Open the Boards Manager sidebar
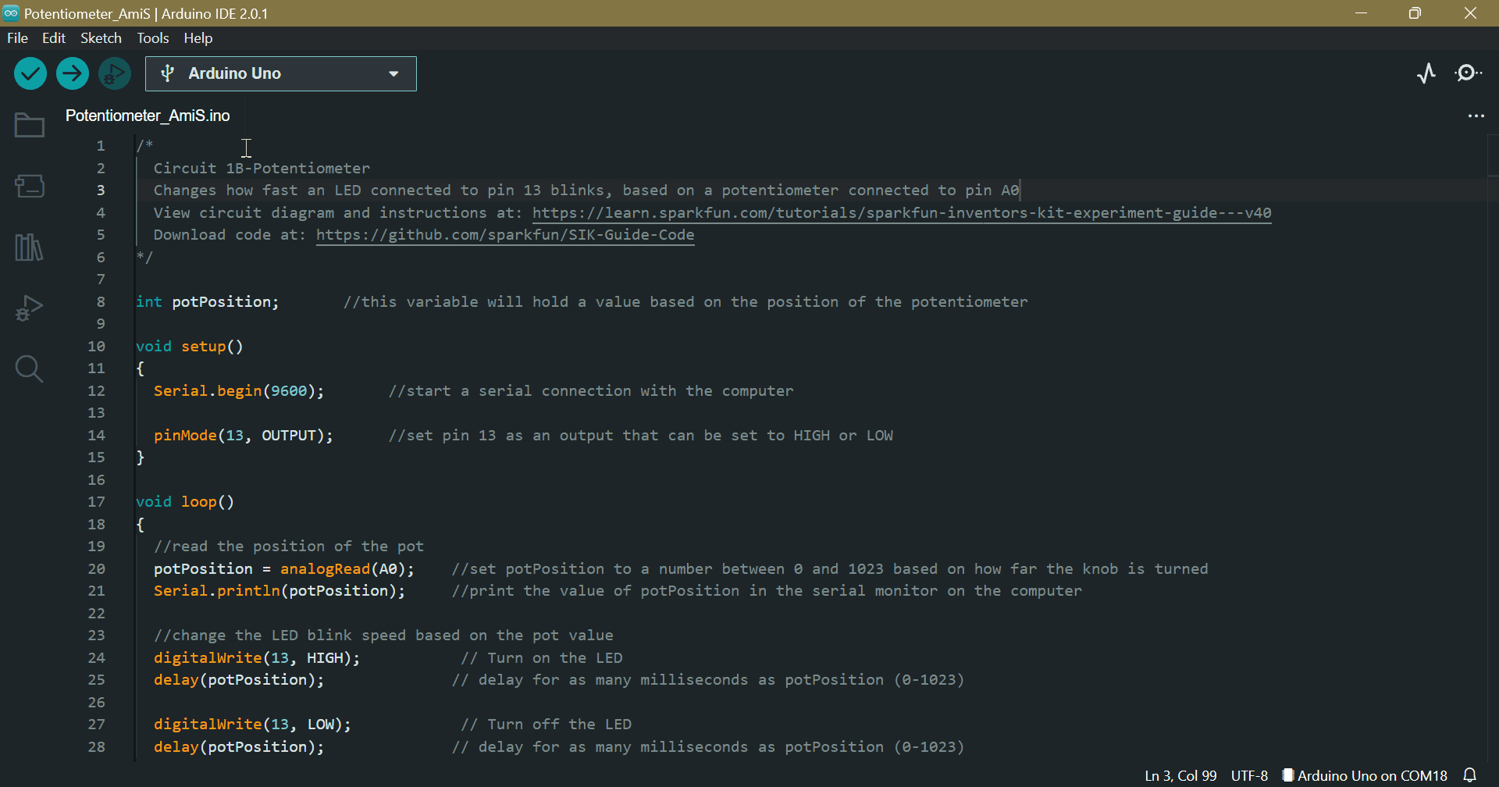This screenshot has height=787, width=1499. point(30,186)
